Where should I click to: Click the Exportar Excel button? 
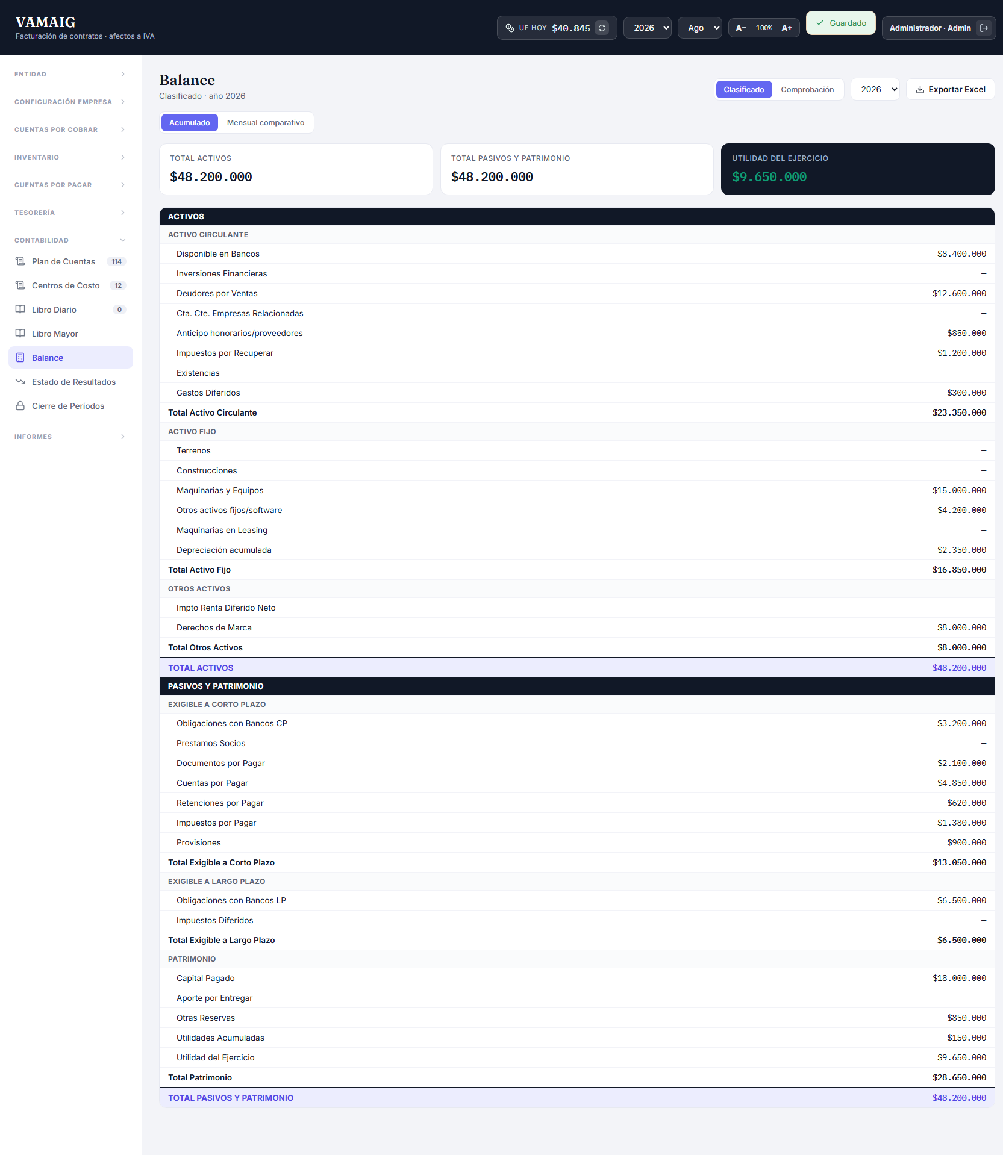tap(951, 89)
